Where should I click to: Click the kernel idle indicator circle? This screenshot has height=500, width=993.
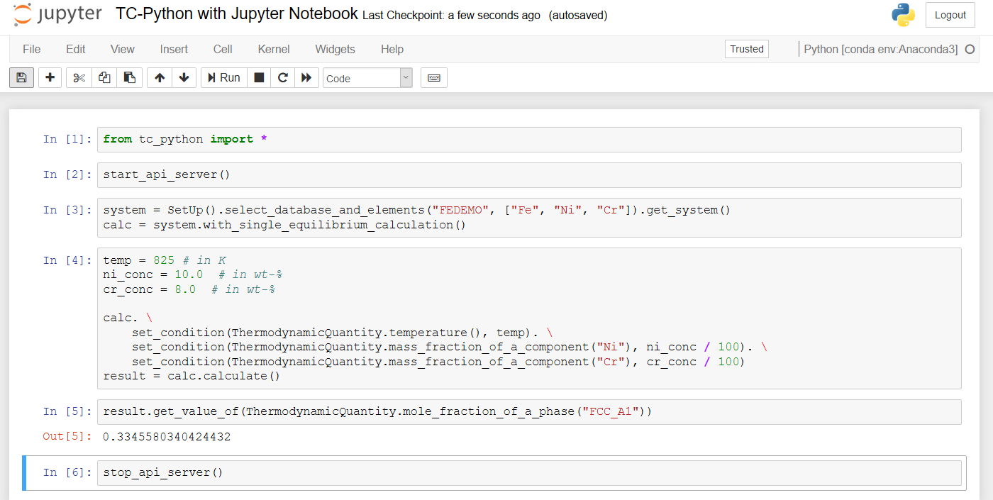click(970, 49)
